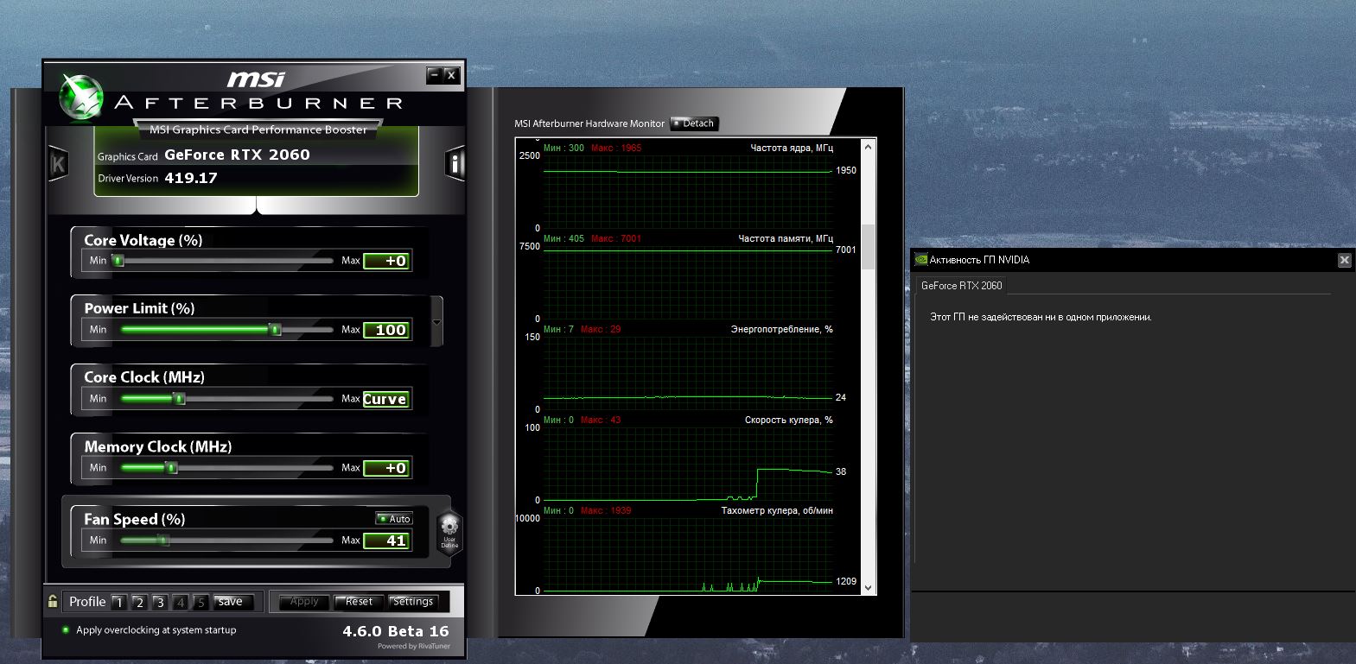Click the Core Voltage slider handle
The width and height of the screenshot is (1356, 664).
point(118,260)
